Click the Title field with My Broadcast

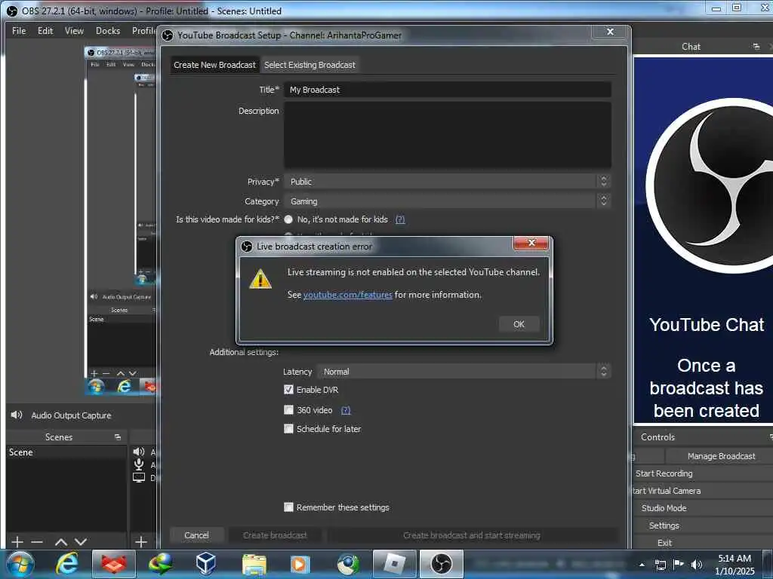tap(448, 90)
